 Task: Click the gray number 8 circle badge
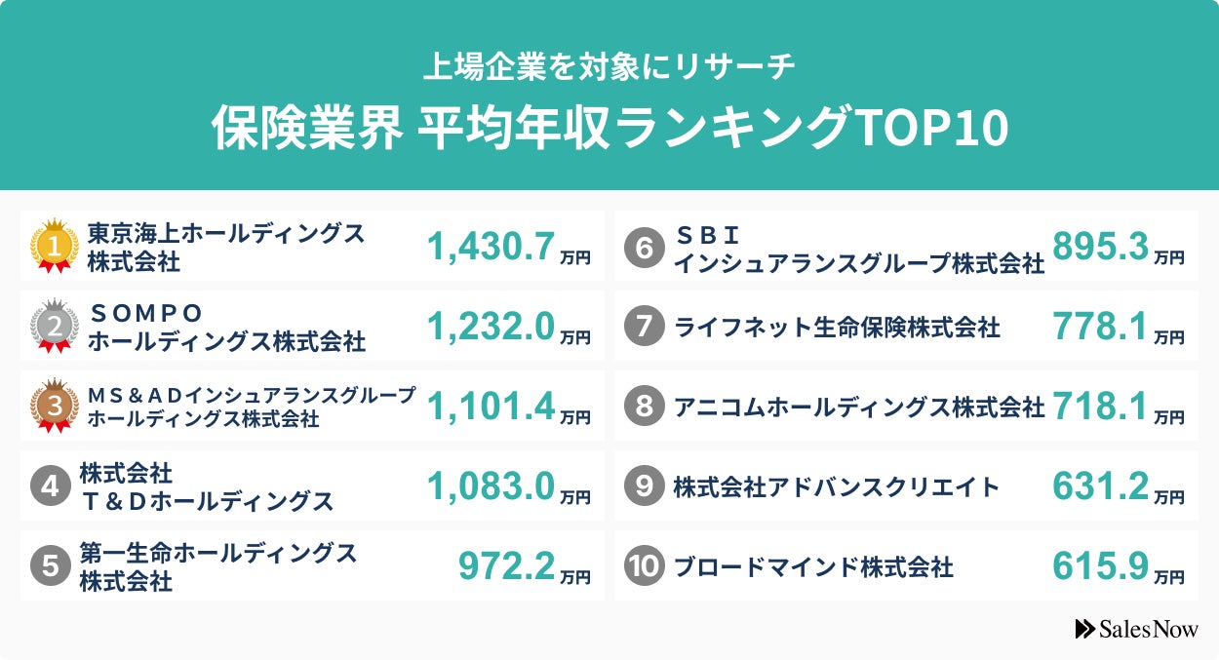pyautogui.click(x=644, y=407)
